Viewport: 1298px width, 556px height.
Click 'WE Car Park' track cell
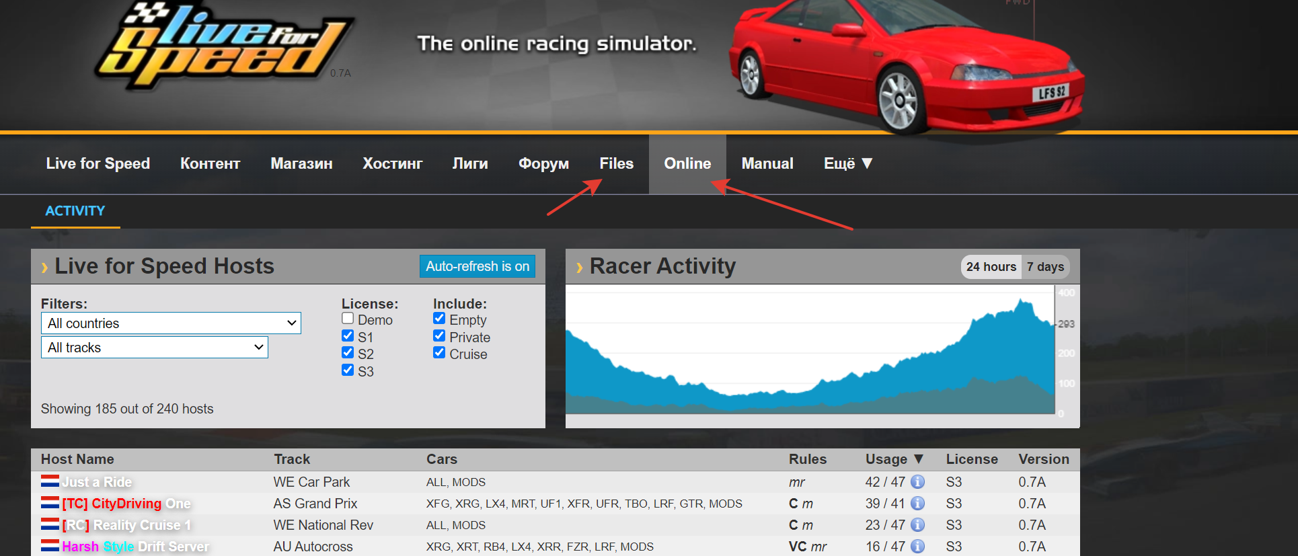point(311,482)
